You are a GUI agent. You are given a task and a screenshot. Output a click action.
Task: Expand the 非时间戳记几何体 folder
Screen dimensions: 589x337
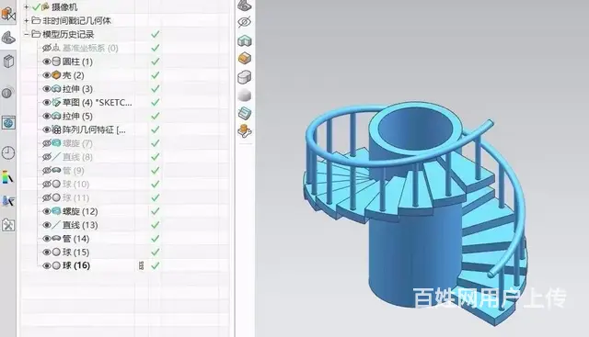tap(27, 20)
